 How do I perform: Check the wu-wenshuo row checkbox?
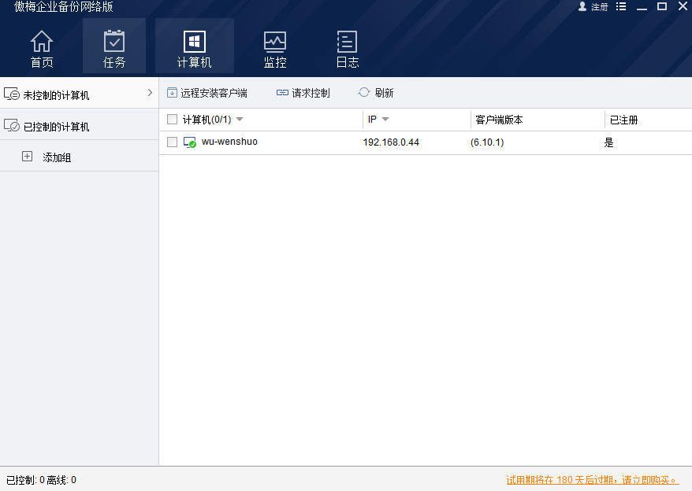[172, 142]
